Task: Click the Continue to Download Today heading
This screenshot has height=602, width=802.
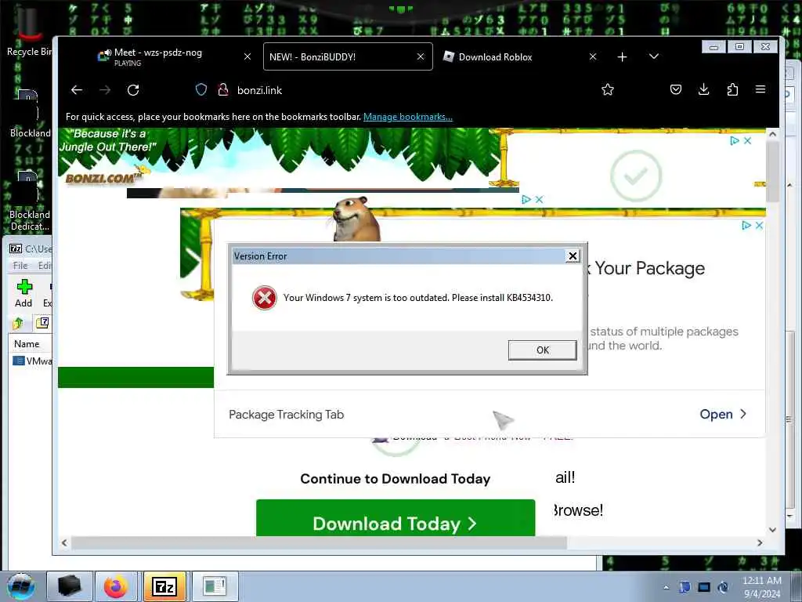Action: (x=396, y=479)
